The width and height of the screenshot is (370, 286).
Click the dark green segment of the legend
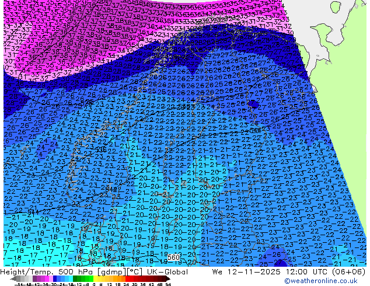click(75, 278)
